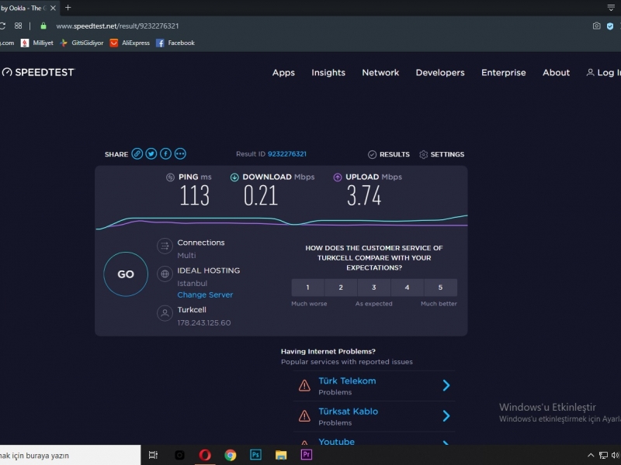The width and height of the screenshot is (621, 465).
Task: Open the About menu item
Action: click(556, 73)
